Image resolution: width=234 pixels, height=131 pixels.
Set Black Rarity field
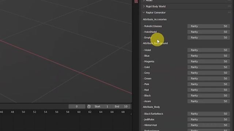tap(209, 95)
